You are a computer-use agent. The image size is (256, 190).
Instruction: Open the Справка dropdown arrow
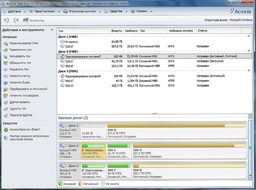pyautogui.click(x=151, y=11)
